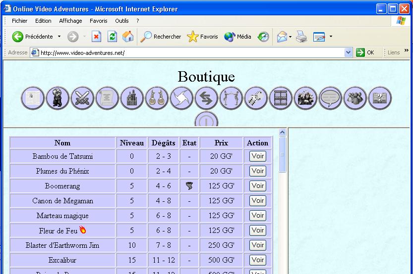This screenshot has width=413, height=274.
Task: Open the help book with question mark
Action: pos(380,98)
